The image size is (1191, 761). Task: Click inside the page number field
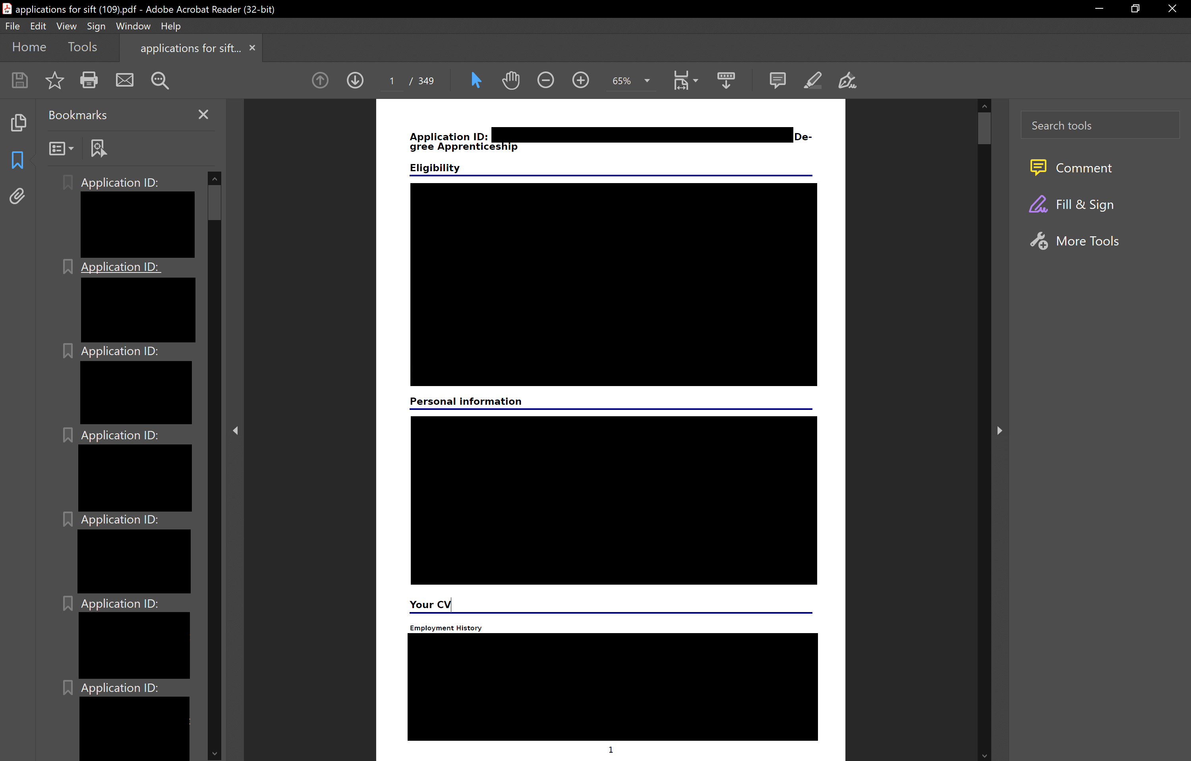[391, 81]
